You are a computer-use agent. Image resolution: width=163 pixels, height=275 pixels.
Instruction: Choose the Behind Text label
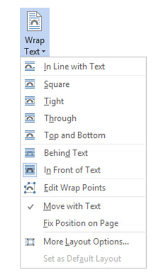click(x=66, y=153)
